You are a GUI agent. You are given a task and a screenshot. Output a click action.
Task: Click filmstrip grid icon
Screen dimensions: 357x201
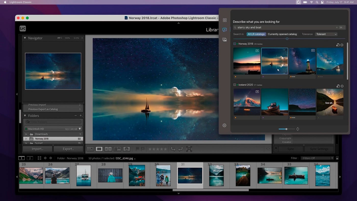pyautogui.click(x=39, y=158)
